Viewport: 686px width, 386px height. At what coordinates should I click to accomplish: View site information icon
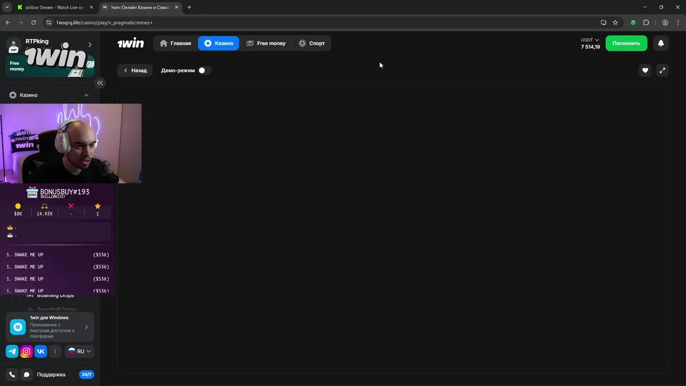(x=49, y=23)
